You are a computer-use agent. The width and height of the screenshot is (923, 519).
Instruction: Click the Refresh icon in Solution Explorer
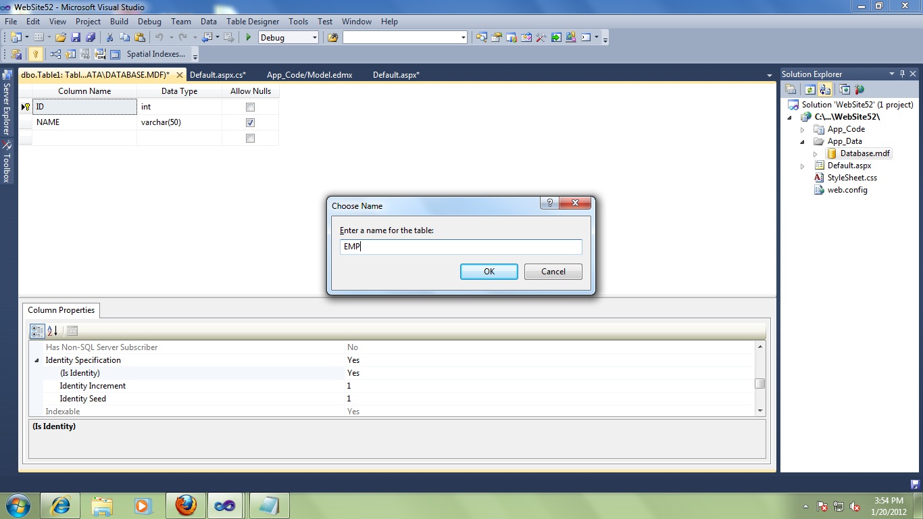(x=810, y=89)
